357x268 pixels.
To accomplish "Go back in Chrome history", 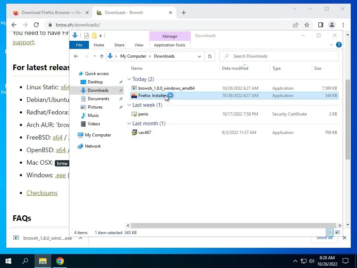I will click(x=14, y=25).
